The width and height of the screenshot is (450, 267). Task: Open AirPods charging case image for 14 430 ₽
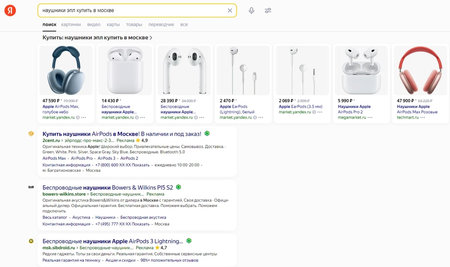click(125, 70)
